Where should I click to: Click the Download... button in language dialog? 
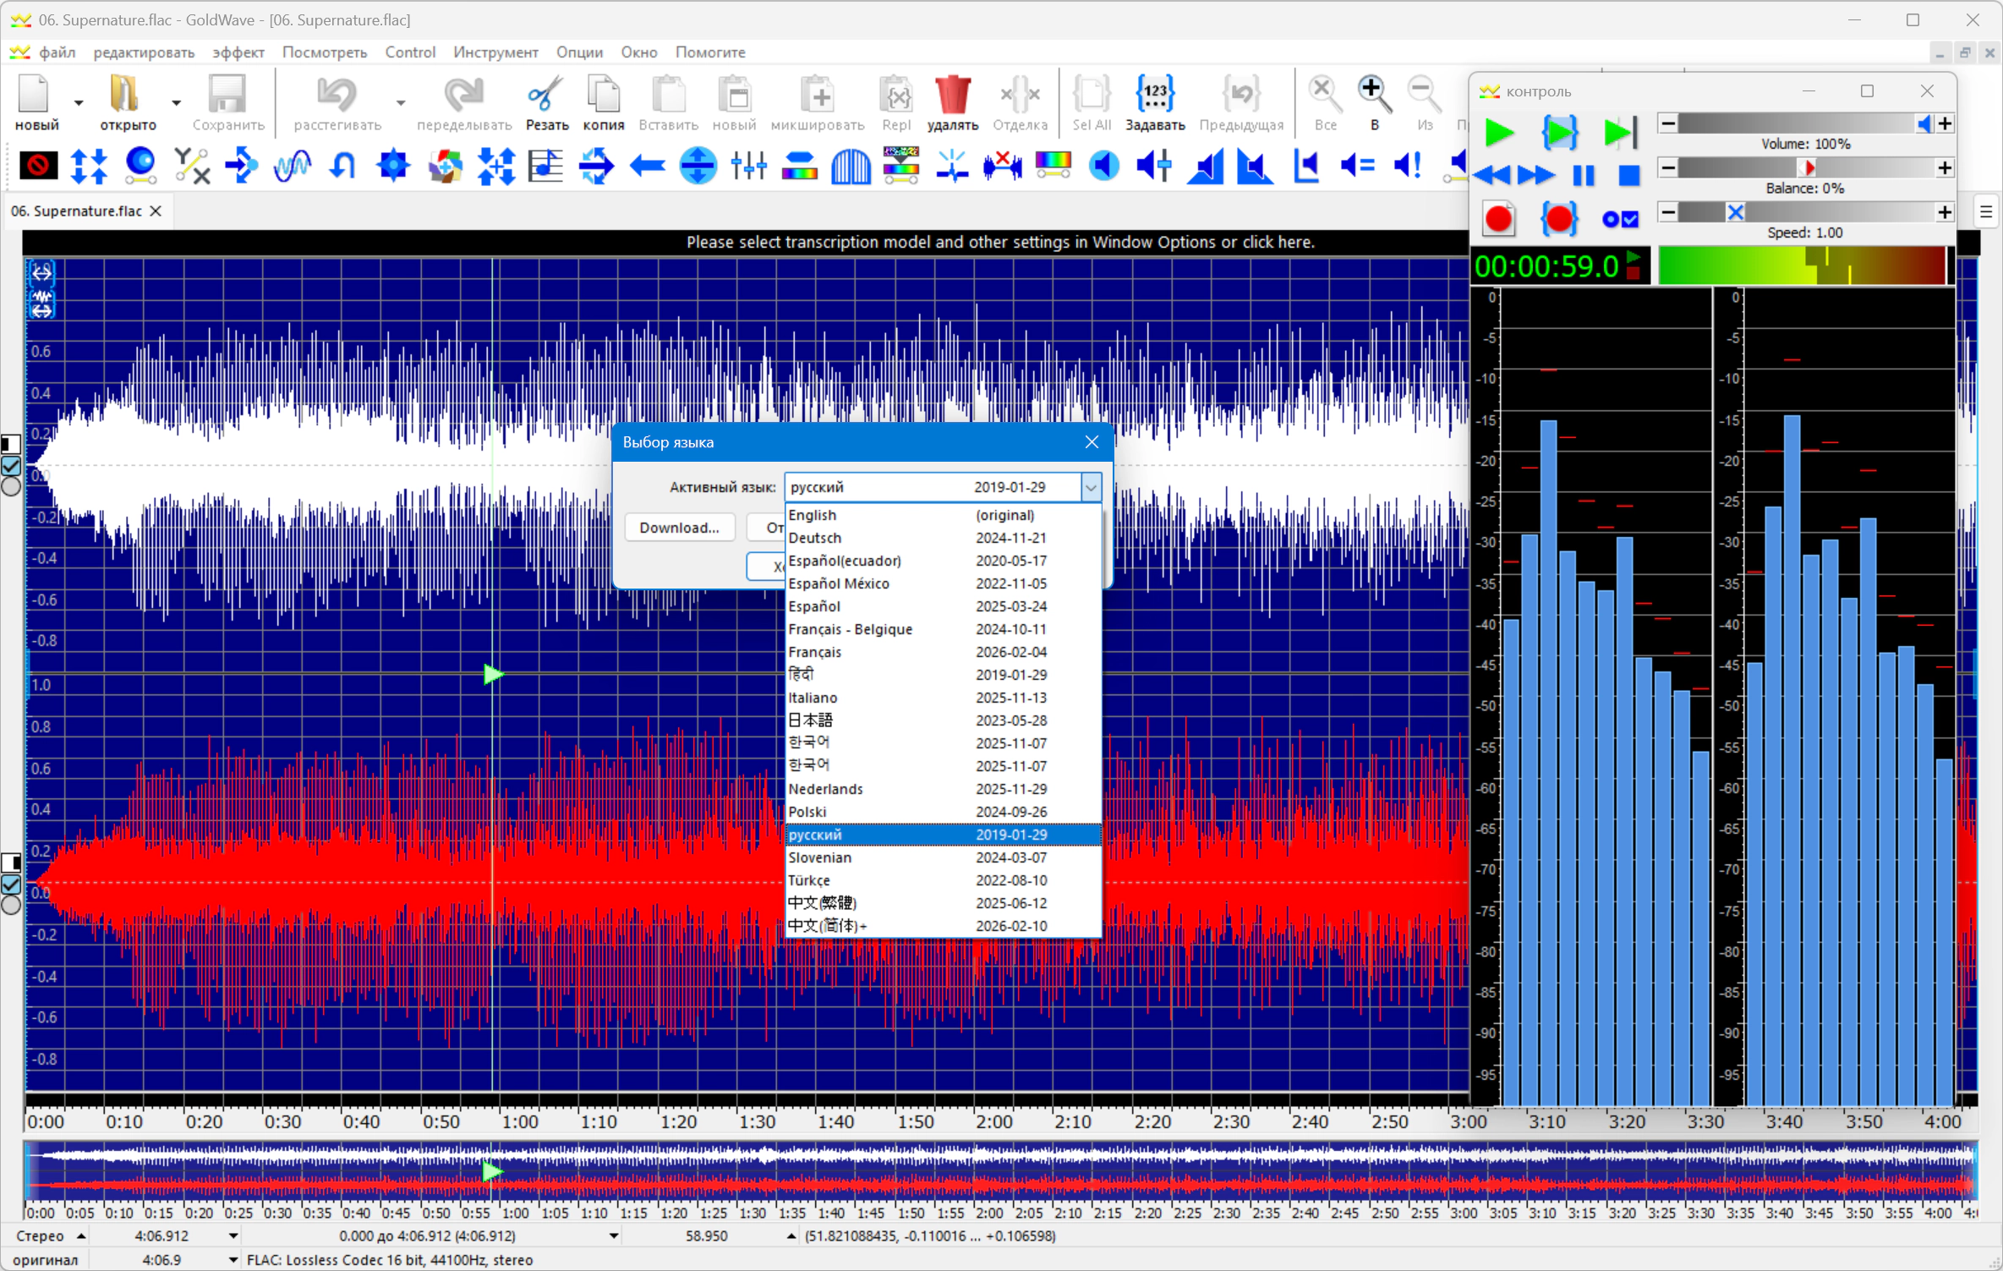(x=679, y=528)
